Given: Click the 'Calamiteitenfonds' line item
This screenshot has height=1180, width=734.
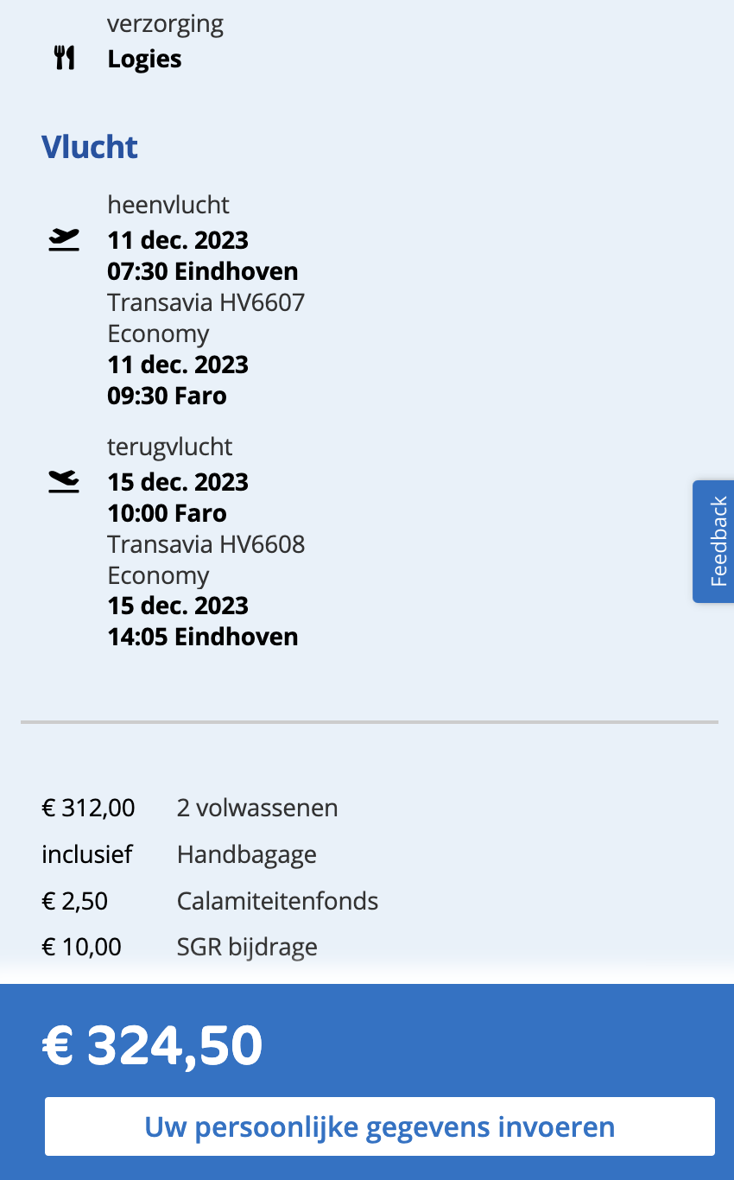Looking at the screenshot, I should [277, 901].
